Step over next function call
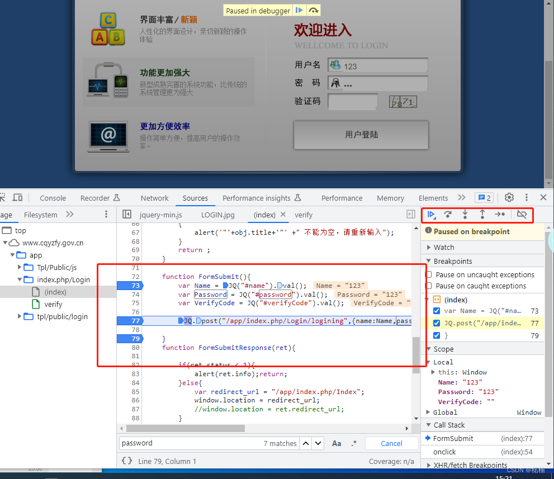This screenshot has height=479, width=554. 448,215
